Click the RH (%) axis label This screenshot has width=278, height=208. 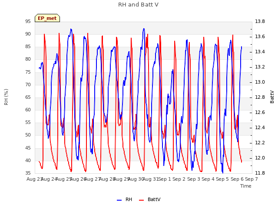click(x=6, y=97)
